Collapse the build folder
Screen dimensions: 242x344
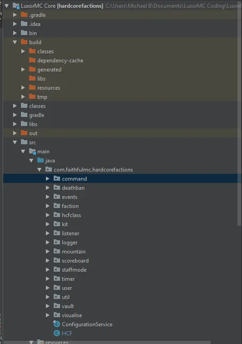[x=15, y=42]
